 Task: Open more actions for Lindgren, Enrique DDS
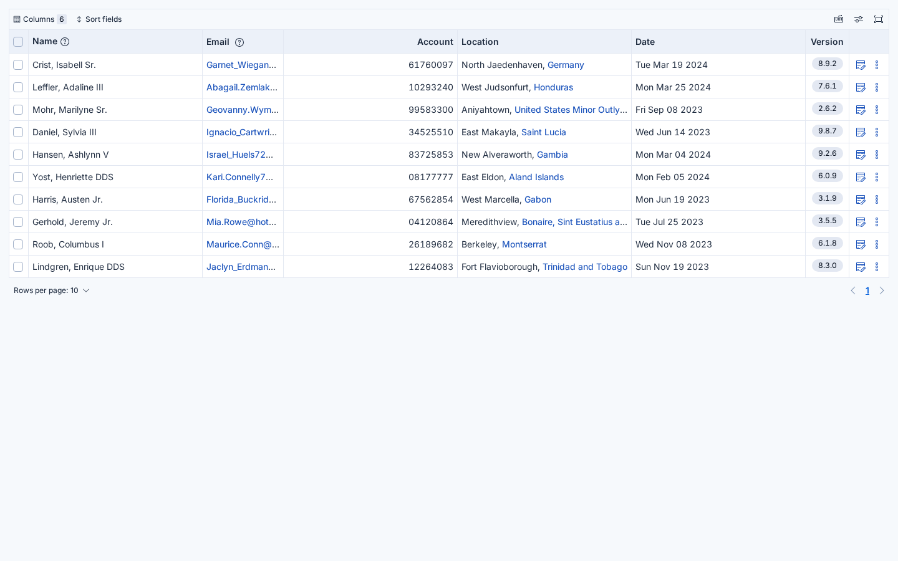pyautogui.click(x=877, y=267)
